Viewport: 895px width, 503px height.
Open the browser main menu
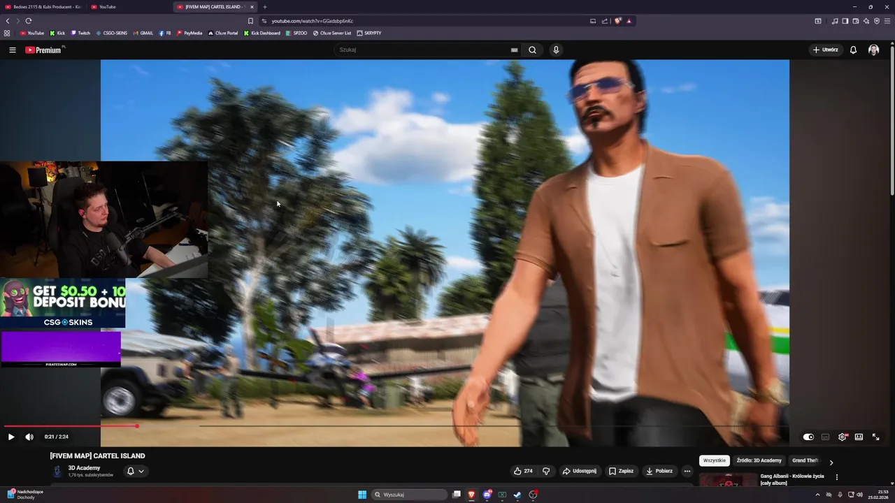(887, 21)
